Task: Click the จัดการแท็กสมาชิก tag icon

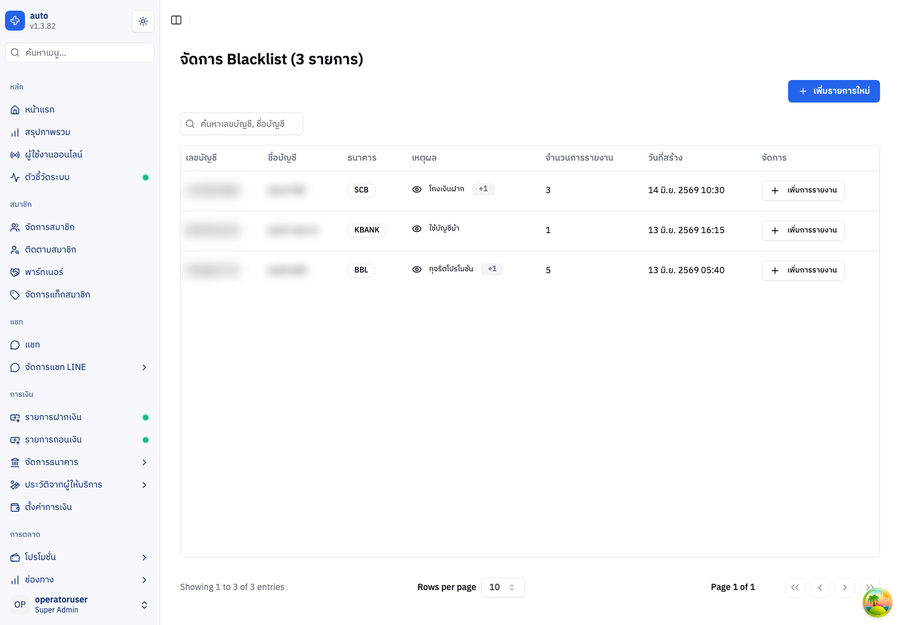Action: (15, 294)
